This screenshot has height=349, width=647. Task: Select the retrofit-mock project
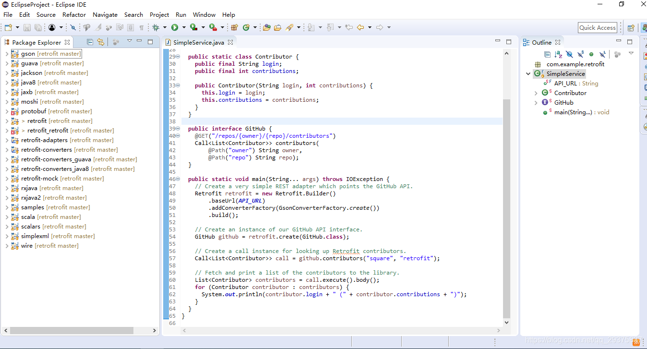point(62,179)
